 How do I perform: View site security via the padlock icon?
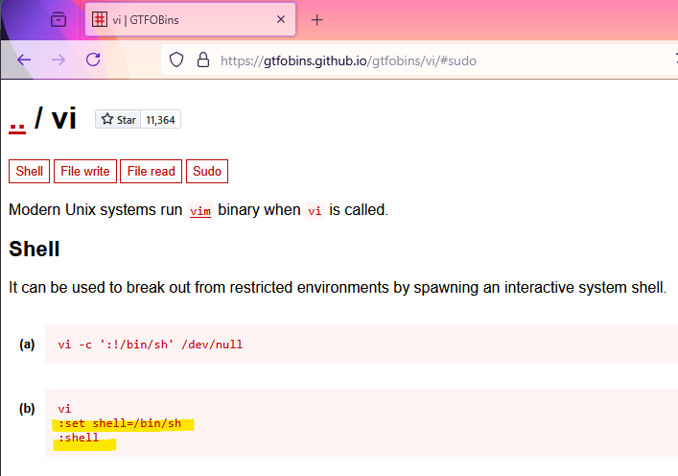click(x=202, y=59)
